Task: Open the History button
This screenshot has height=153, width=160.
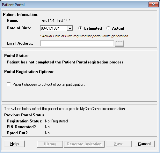Action: [x=50, y=144]
